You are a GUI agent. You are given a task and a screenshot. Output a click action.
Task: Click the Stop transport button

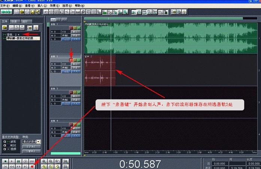click(x=5, y=161)
